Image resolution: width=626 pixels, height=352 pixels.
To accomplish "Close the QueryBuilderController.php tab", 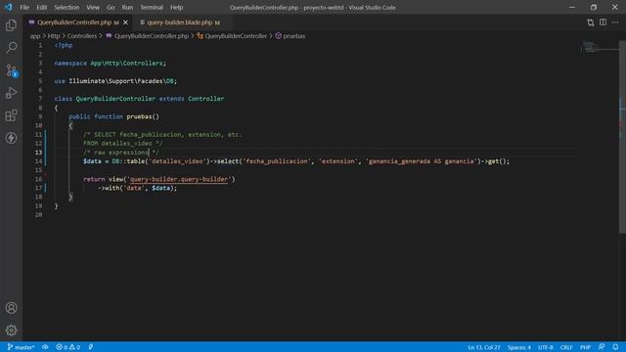I will click(x=125, y=22).
